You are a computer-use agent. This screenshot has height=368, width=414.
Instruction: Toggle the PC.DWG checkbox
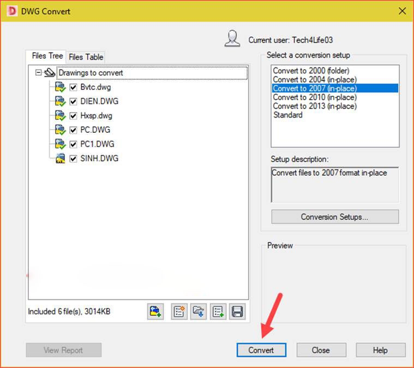(x=73, y=130)
